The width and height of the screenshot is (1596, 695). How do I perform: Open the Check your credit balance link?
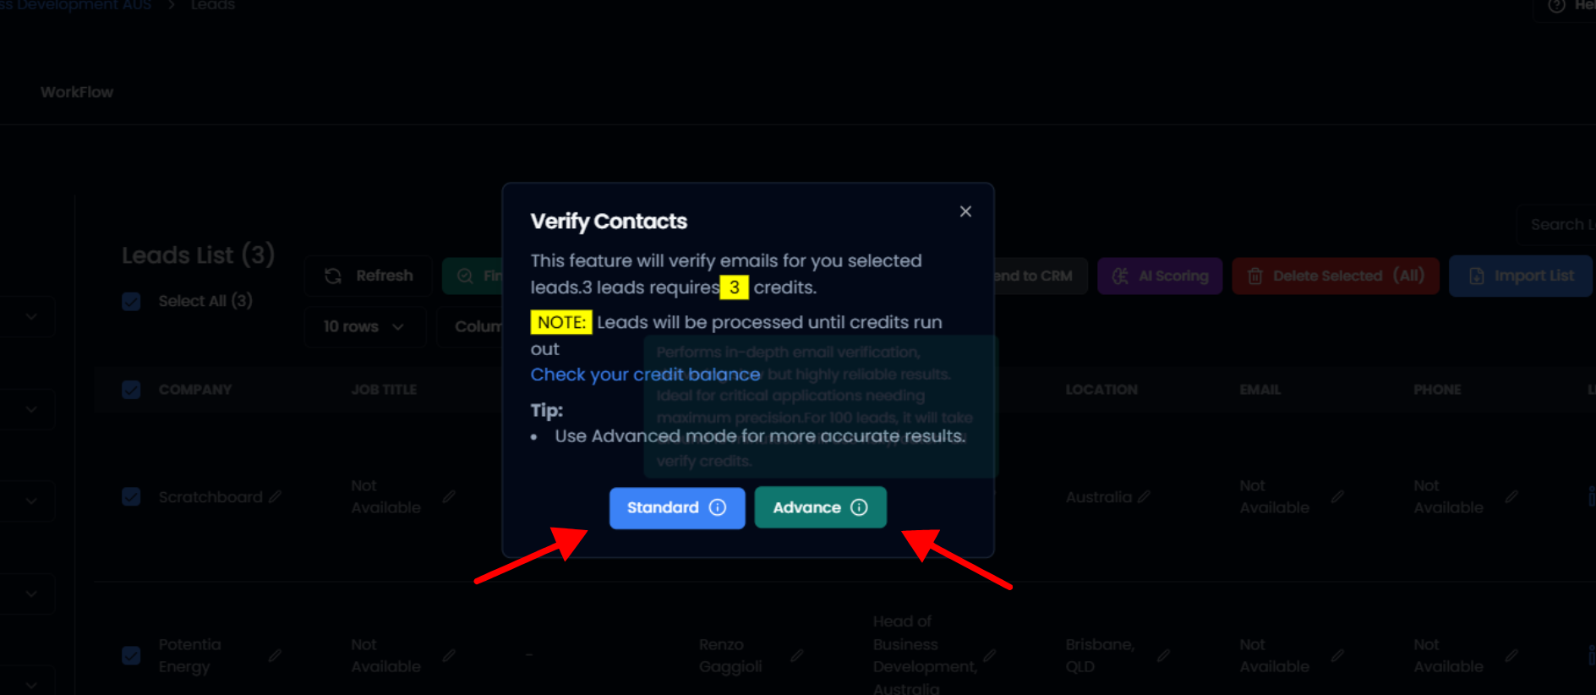[x=645, y=375]
